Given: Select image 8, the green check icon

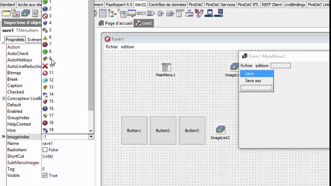Looking at the screenshot, I should click(65, 51).
